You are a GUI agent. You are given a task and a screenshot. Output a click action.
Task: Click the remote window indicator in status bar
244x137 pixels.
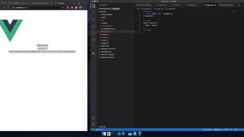[93, 129]
